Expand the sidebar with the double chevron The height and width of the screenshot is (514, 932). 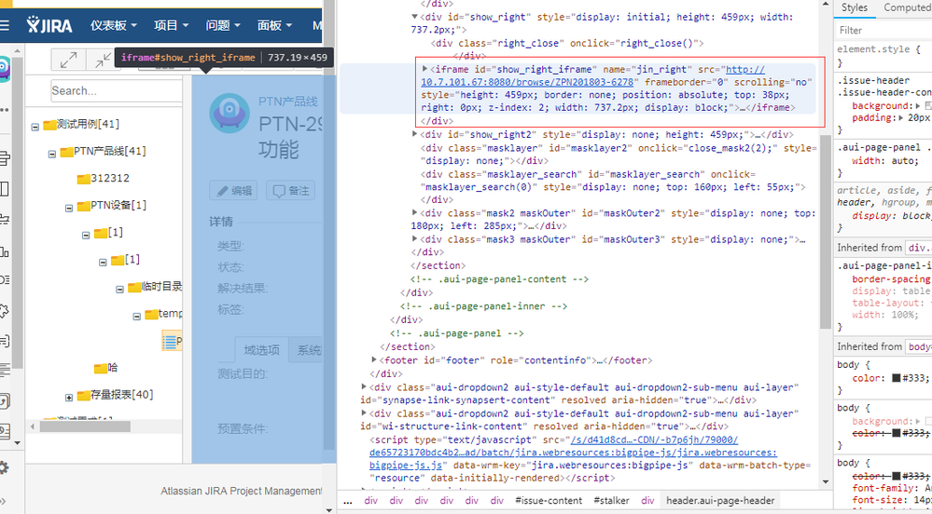point(4,502)
